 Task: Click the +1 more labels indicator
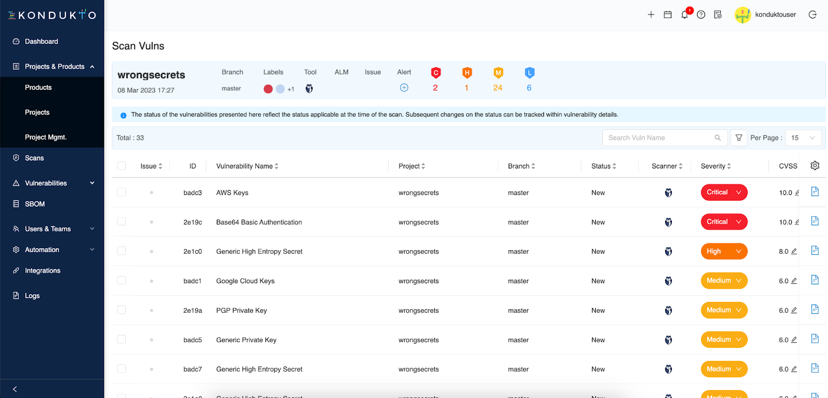(x=291, y=89)
